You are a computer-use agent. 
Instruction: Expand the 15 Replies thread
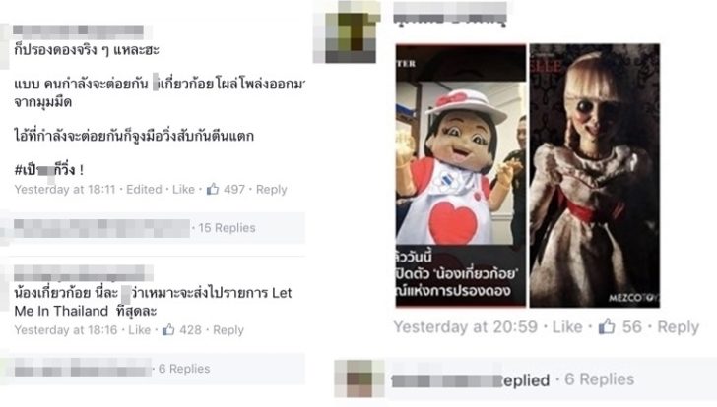[227, 228]
